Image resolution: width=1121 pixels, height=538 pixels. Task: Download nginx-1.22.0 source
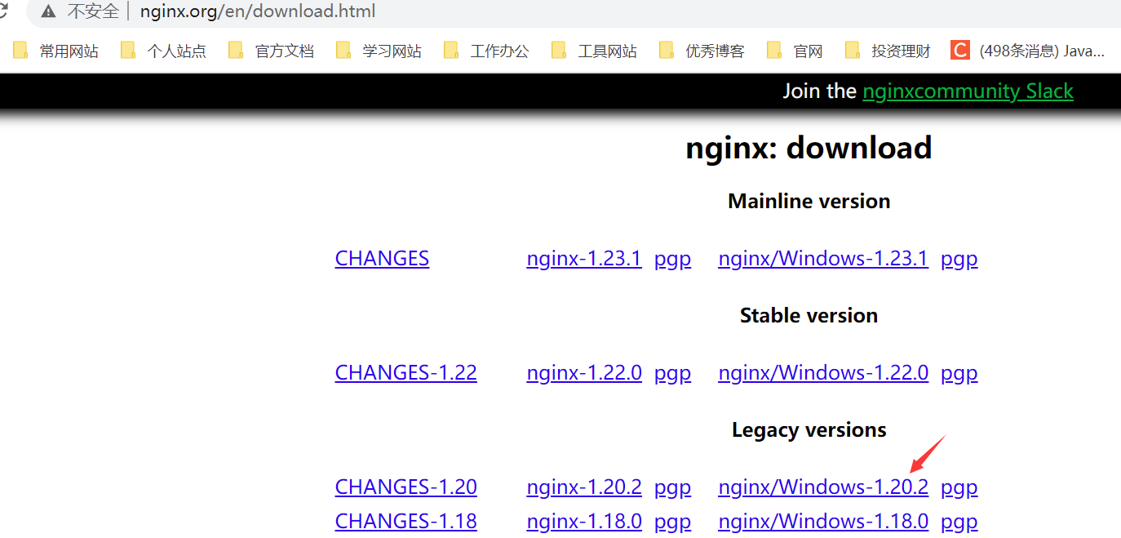(x=584, y=373)
